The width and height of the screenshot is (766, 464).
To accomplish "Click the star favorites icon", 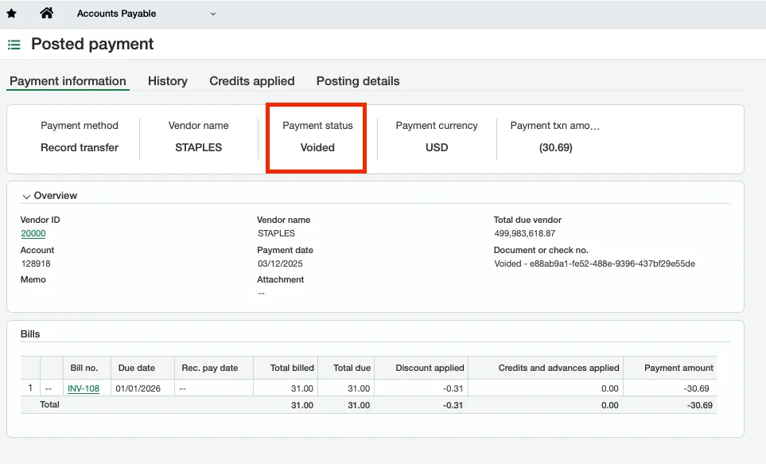I will 12,14.
